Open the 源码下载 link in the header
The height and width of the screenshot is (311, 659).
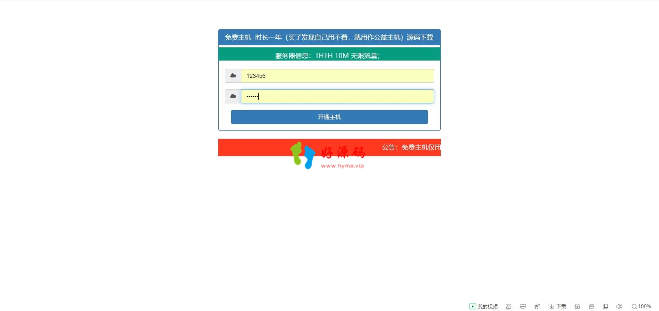click(420, 37)
